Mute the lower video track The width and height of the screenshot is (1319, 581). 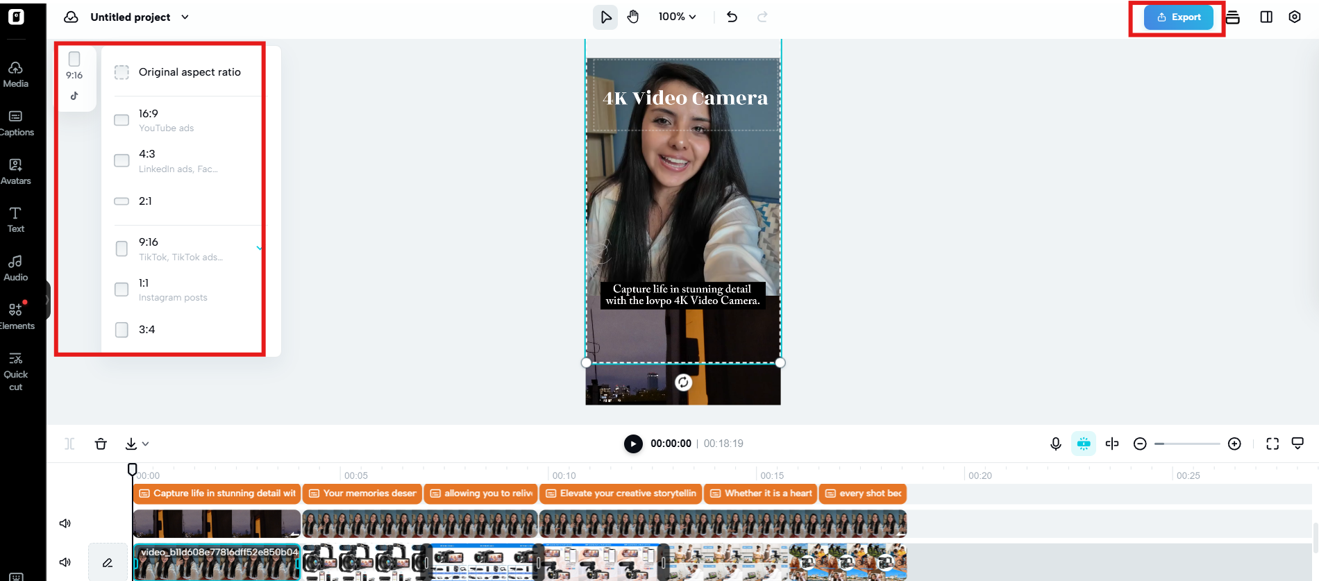(65, 562)
